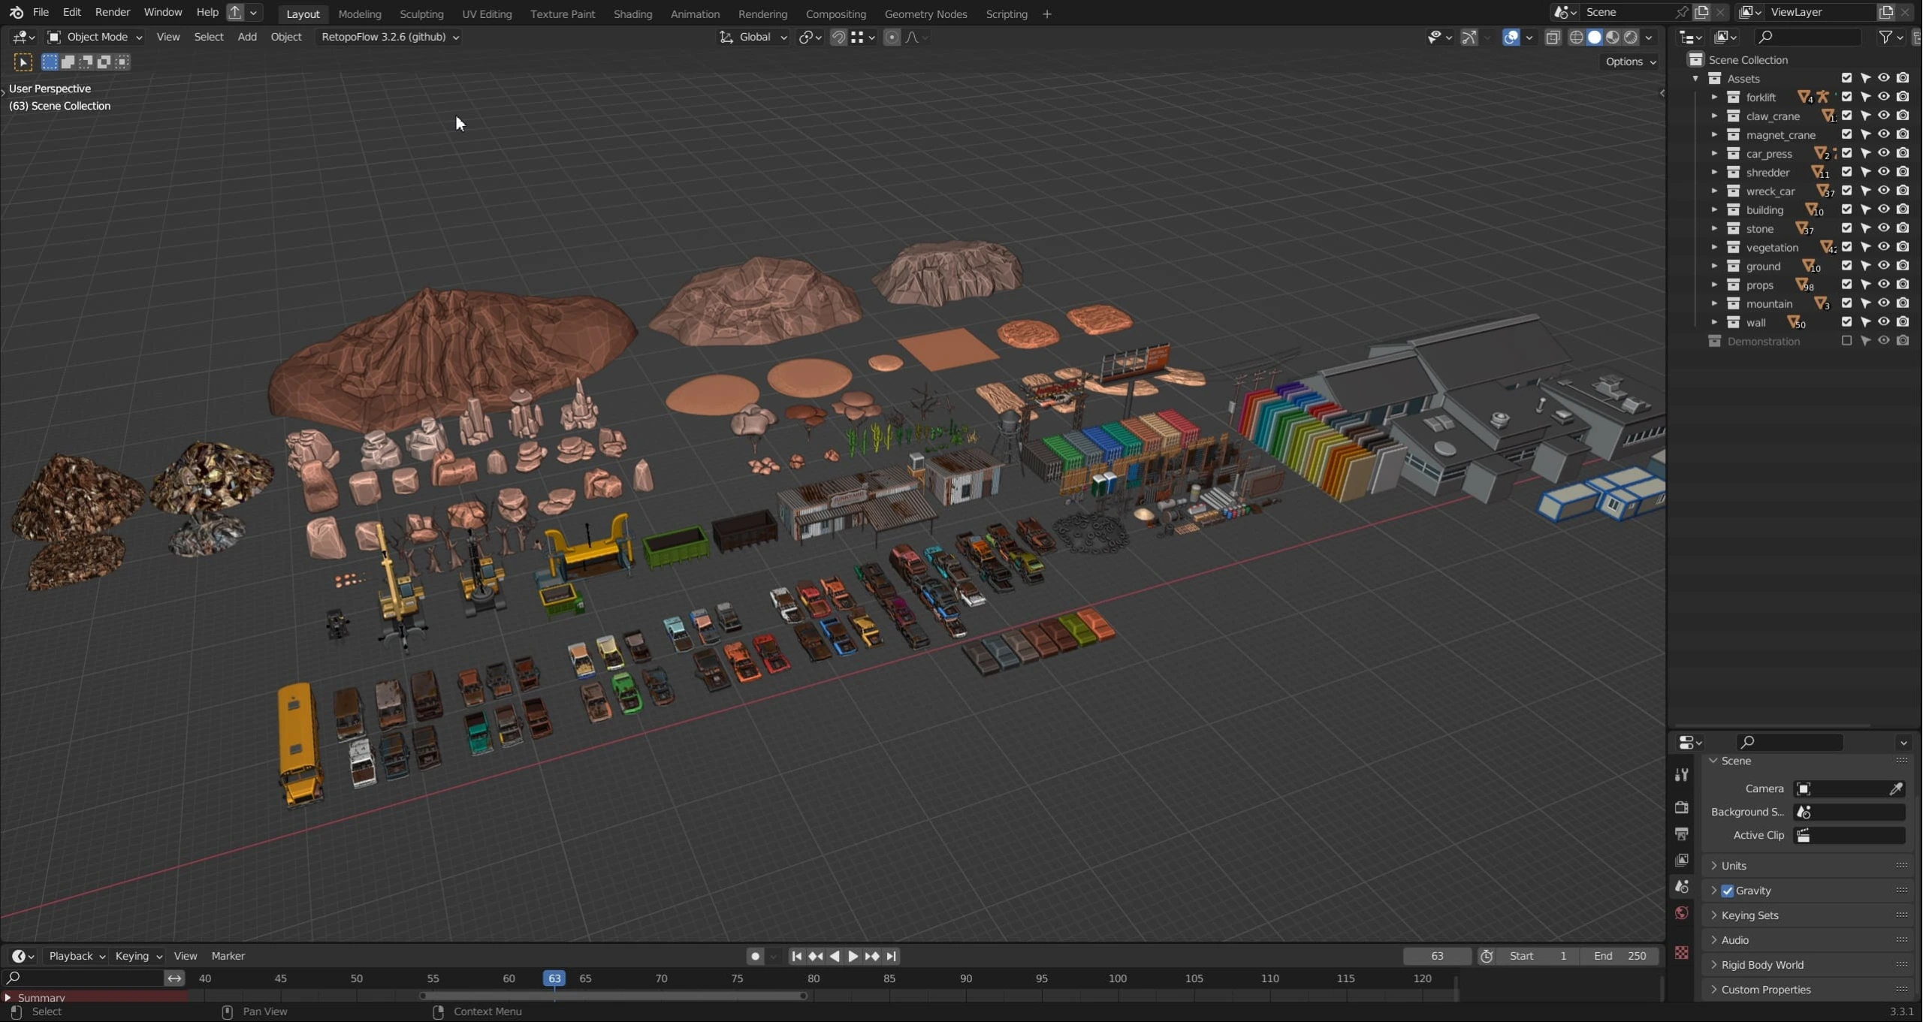Open the World properties tab icon
The height and width of the screenshot is (1022, 1923).
(x=1682, y=913)
